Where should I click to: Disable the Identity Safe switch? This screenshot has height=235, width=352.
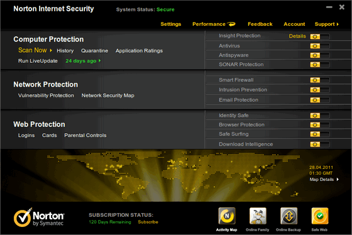(320, 116)
